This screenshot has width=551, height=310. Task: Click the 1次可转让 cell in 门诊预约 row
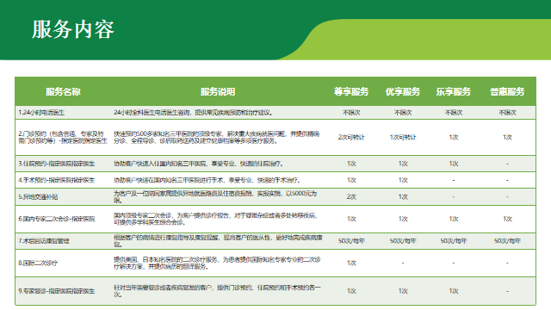click(x=403, y=137)
